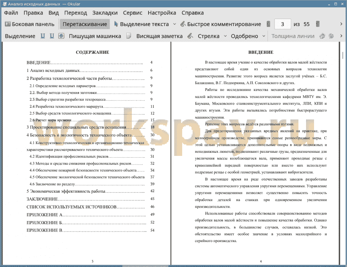
Task: Open the Толщина линии line width option
Action: pyautogui.click(x=293, y=36)
